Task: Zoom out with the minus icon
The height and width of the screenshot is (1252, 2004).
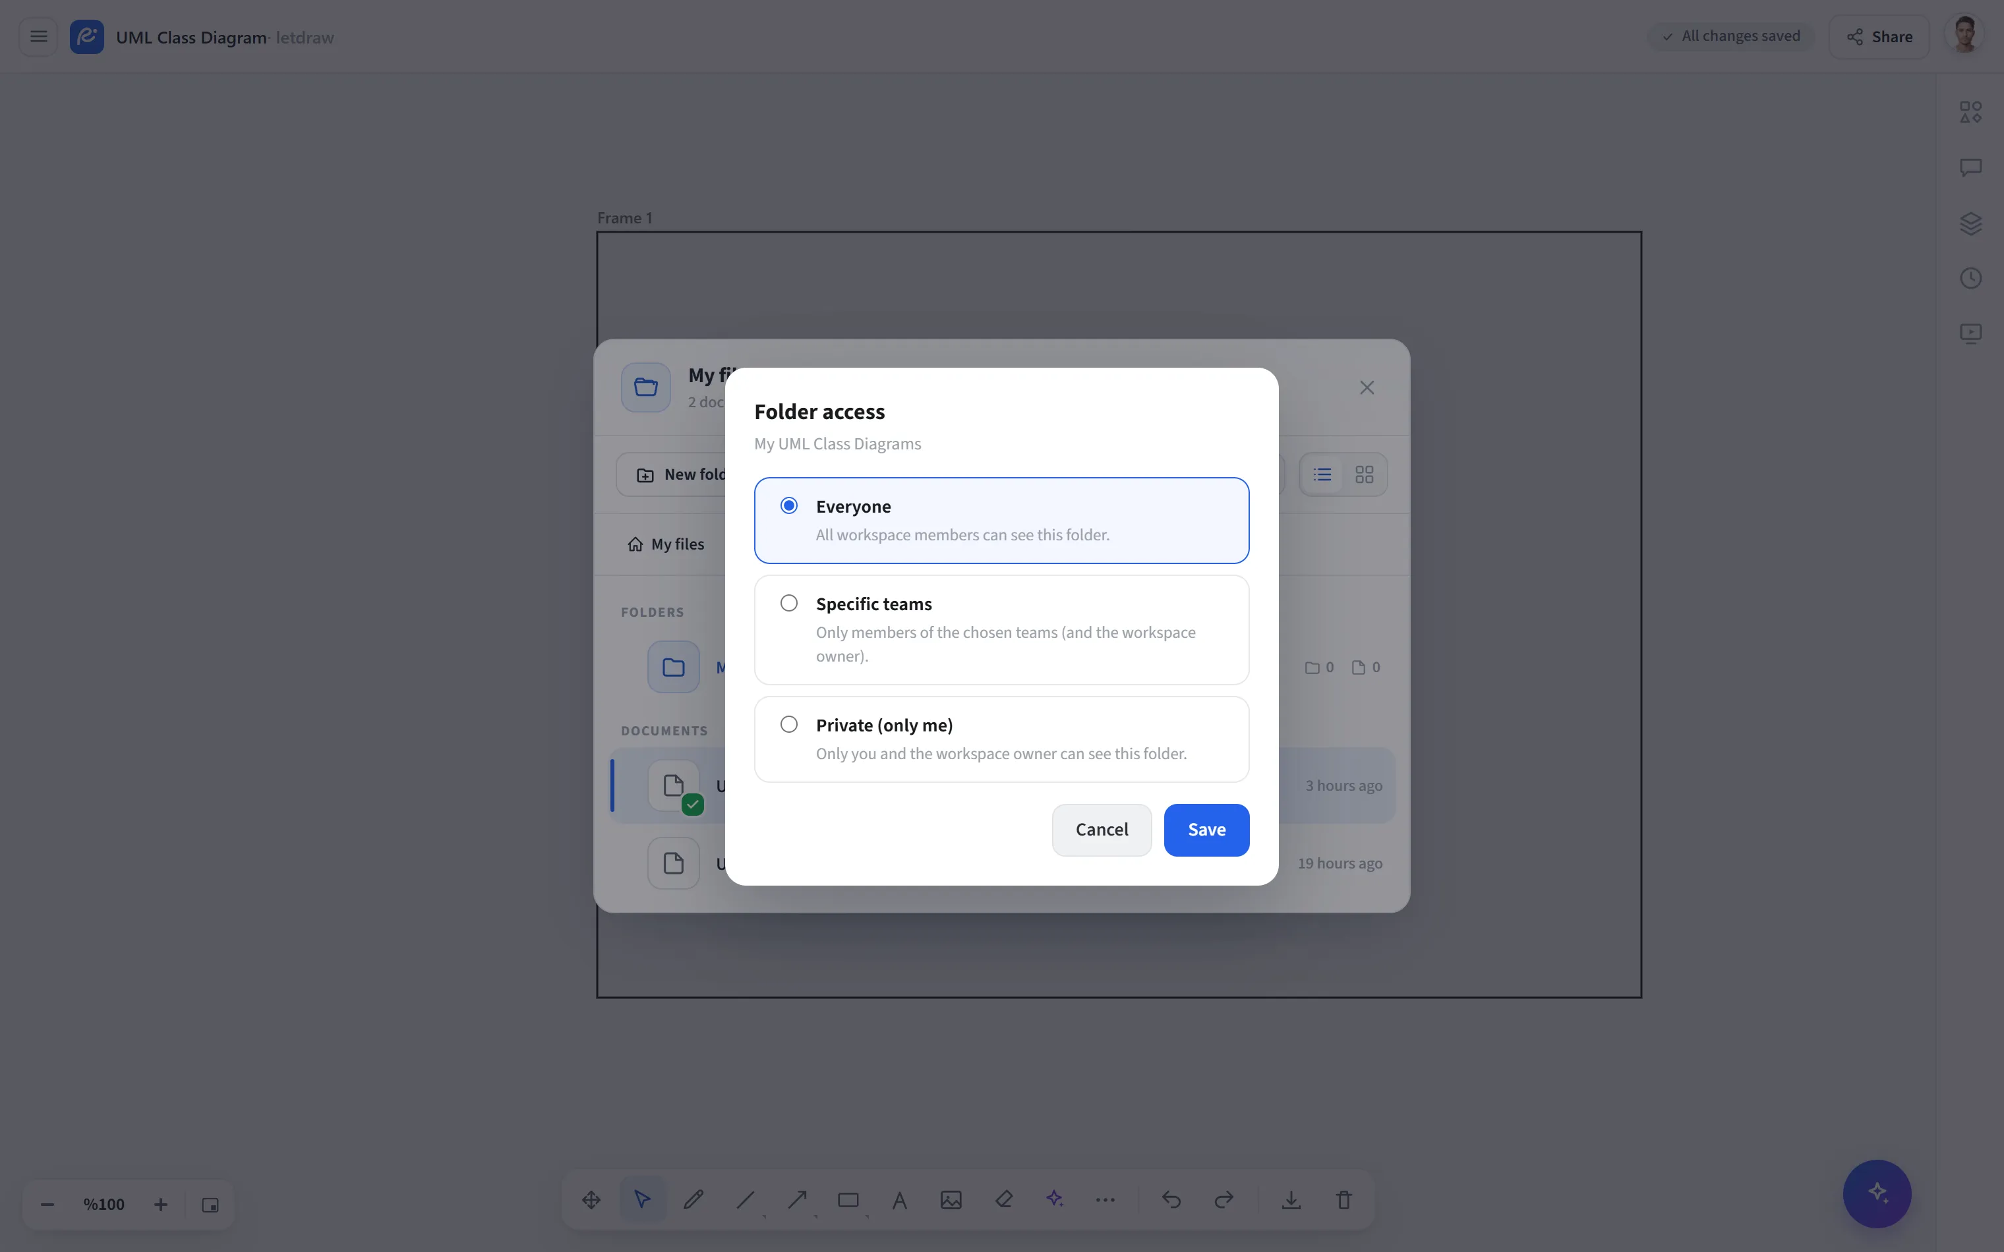Action: tap(47, 1205)
